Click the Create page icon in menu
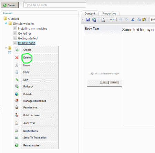Image resolution: width=155 pixels, height=153 pixels. (17, 49)
